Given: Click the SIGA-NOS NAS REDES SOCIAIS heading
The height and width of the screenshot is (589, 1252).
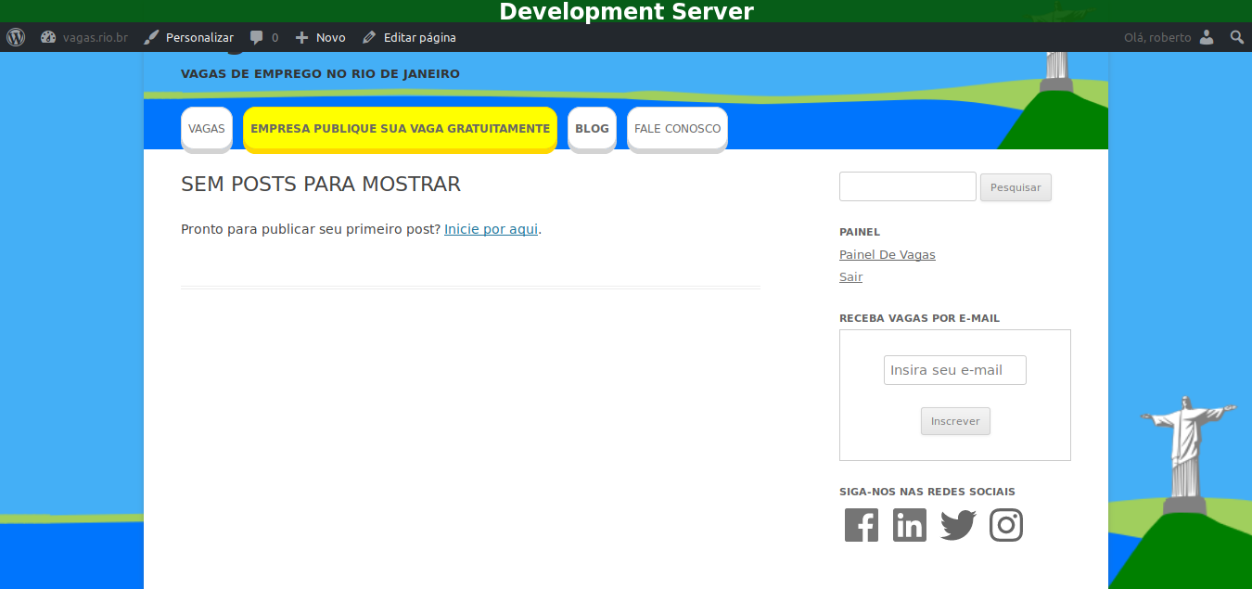Looking at the screenshot, I should click(927, 492).
